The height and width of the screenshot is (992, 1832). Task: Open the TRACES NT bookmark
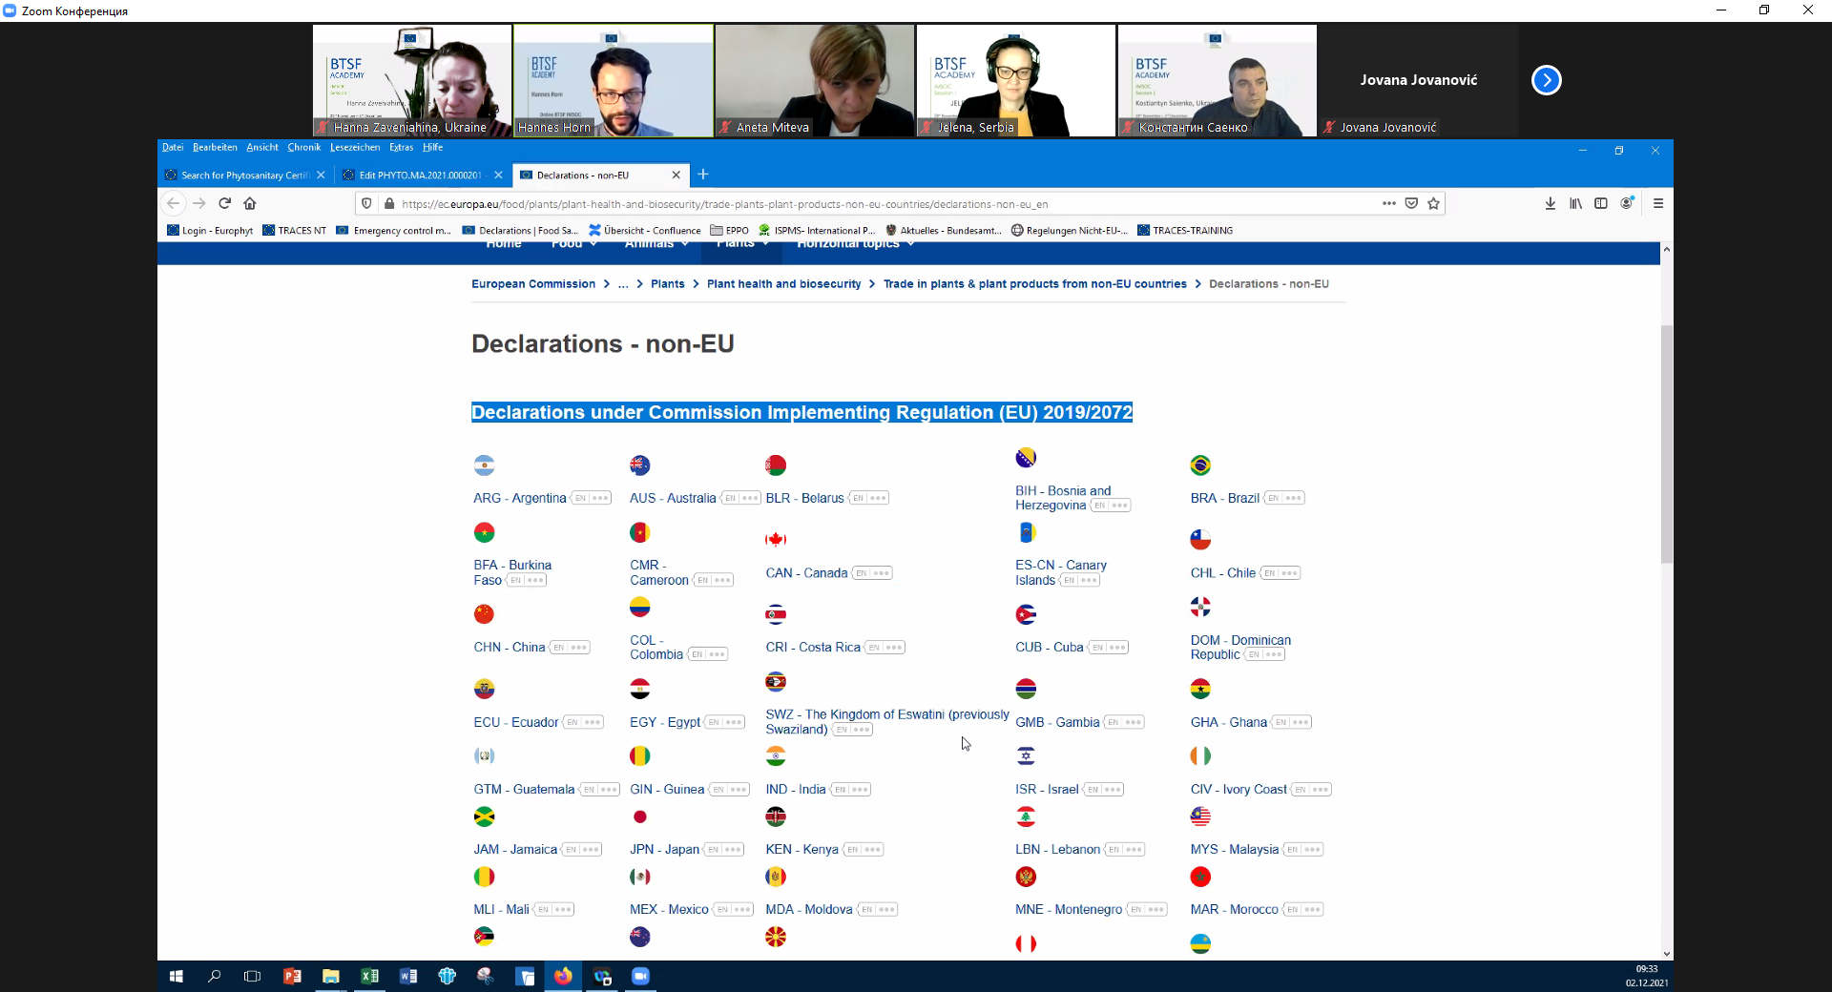tap(295, 231)
